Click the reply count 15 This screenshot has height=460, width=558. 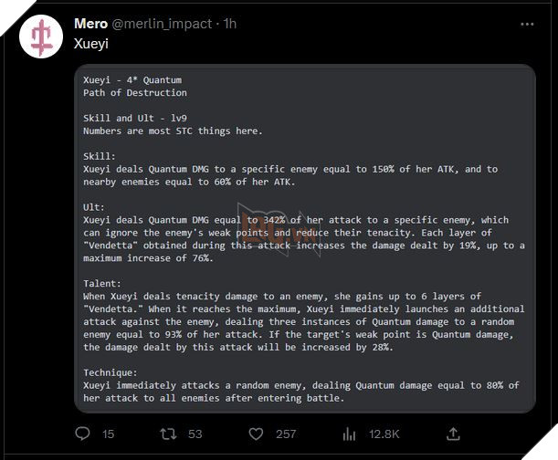pyautogui.click(x=108, y=434)
